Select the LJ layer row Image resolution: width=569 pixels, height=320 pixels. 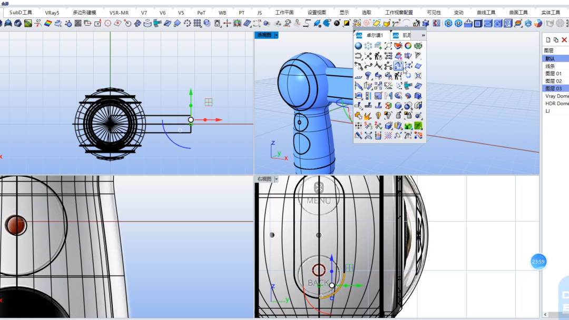point(556,111)
